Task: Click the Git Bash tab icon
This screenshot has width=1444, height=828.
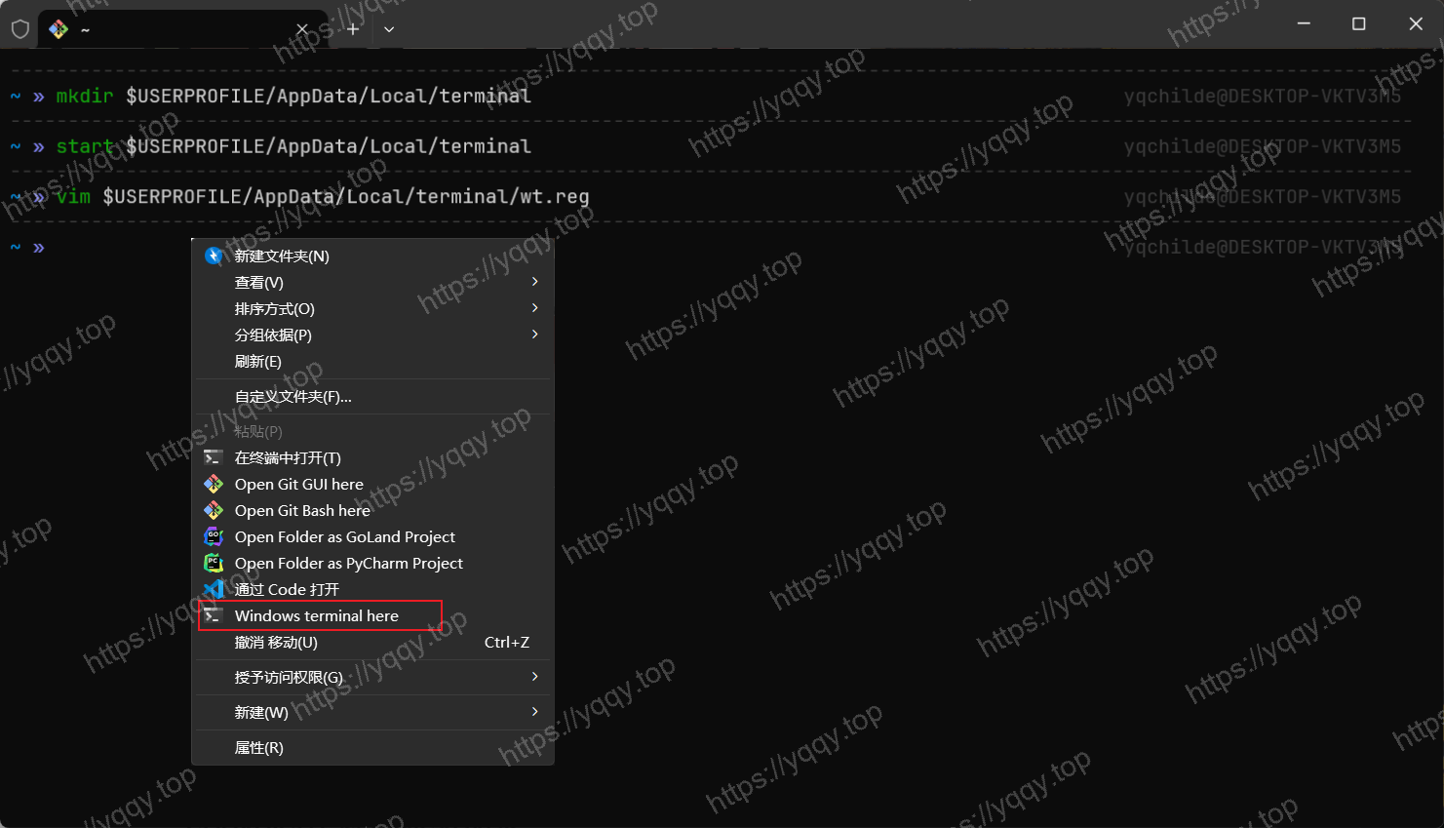Action: tap(59, 29)
